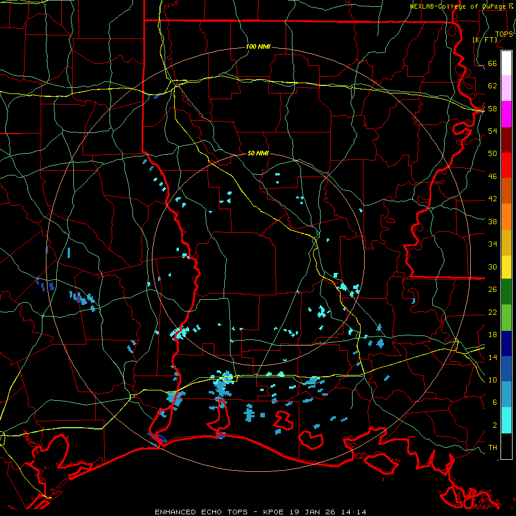Click the legend value '38'
Viewport: 516px width, 516px height.
coord(492,221)
